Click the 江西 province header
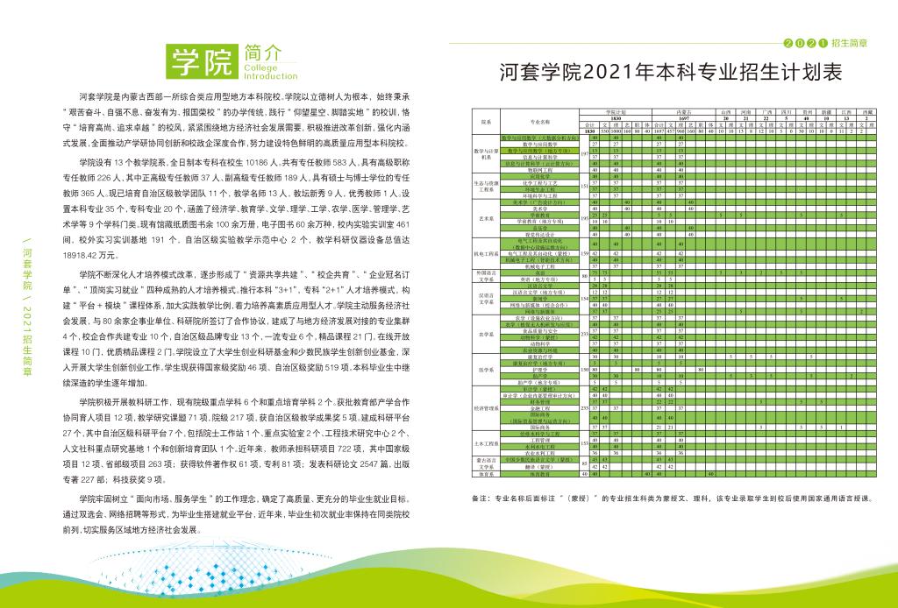The image size is (898, 608). [846, 112]
